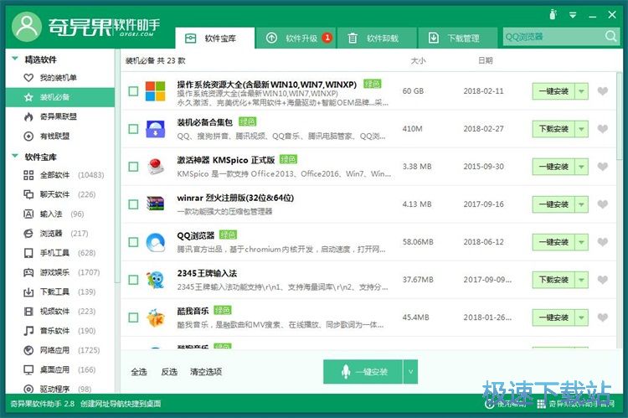Click 一键安装 for winrar 烈火注册版
Image resolution: width=628 pixels, height=418 pixels.
553,204
